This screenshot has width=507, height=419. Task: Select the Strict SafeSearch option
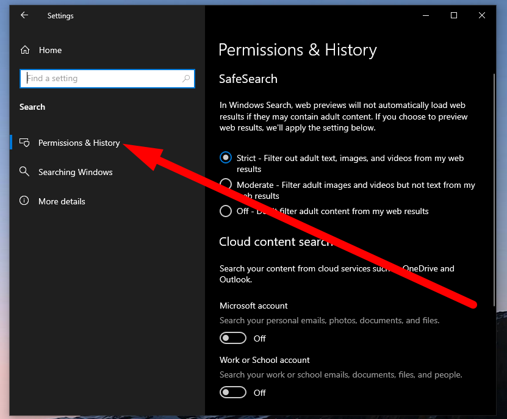click(225, 157)
